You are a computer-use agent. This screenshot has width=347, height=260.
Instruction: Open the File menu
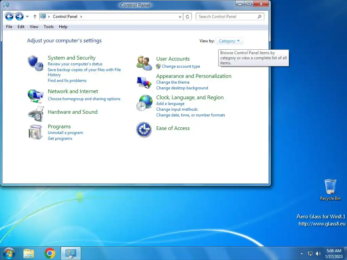pyautogui.click(x=9, y=27)
